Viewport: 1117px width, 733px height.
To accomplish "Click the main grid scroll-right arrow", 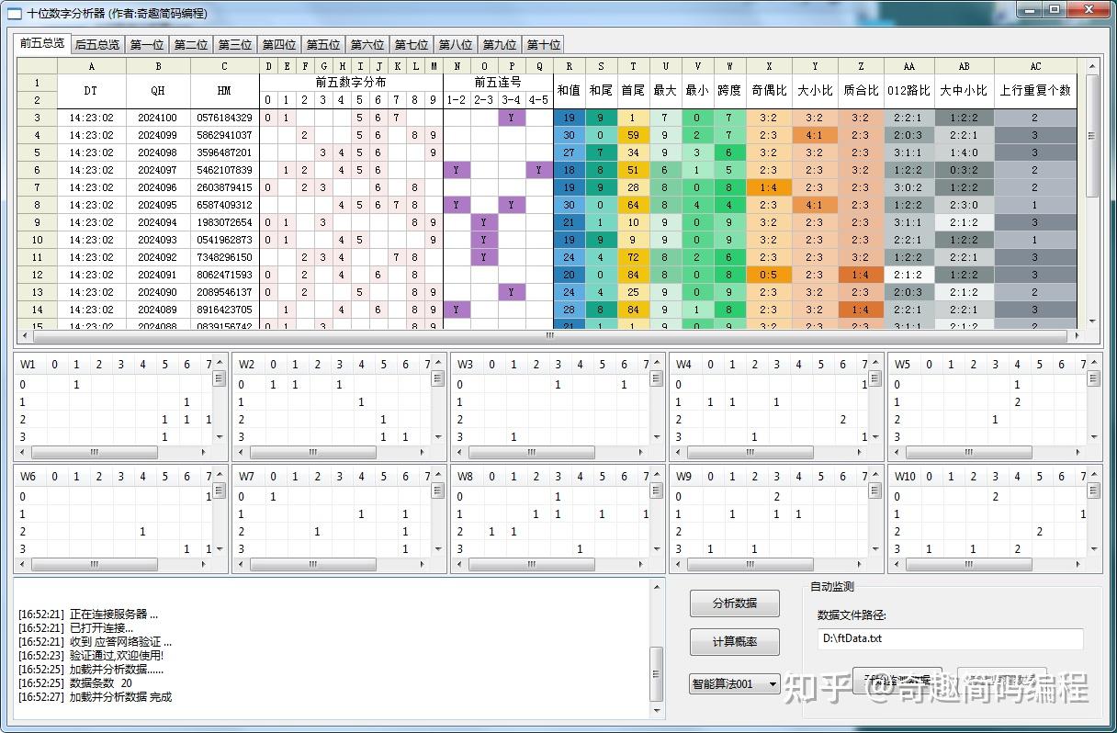I will click(x=1078, y=336).
